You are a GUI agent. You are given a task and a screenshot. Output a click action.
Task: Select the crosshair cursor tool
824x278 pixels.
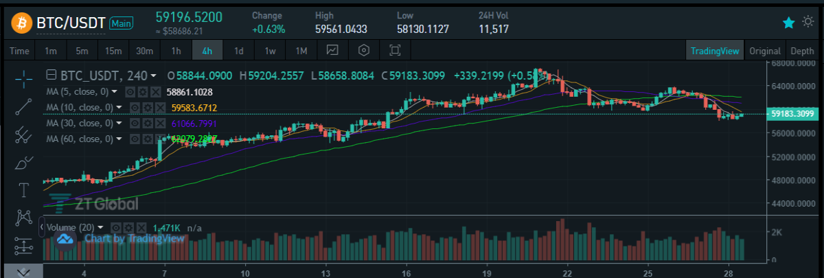24,76
